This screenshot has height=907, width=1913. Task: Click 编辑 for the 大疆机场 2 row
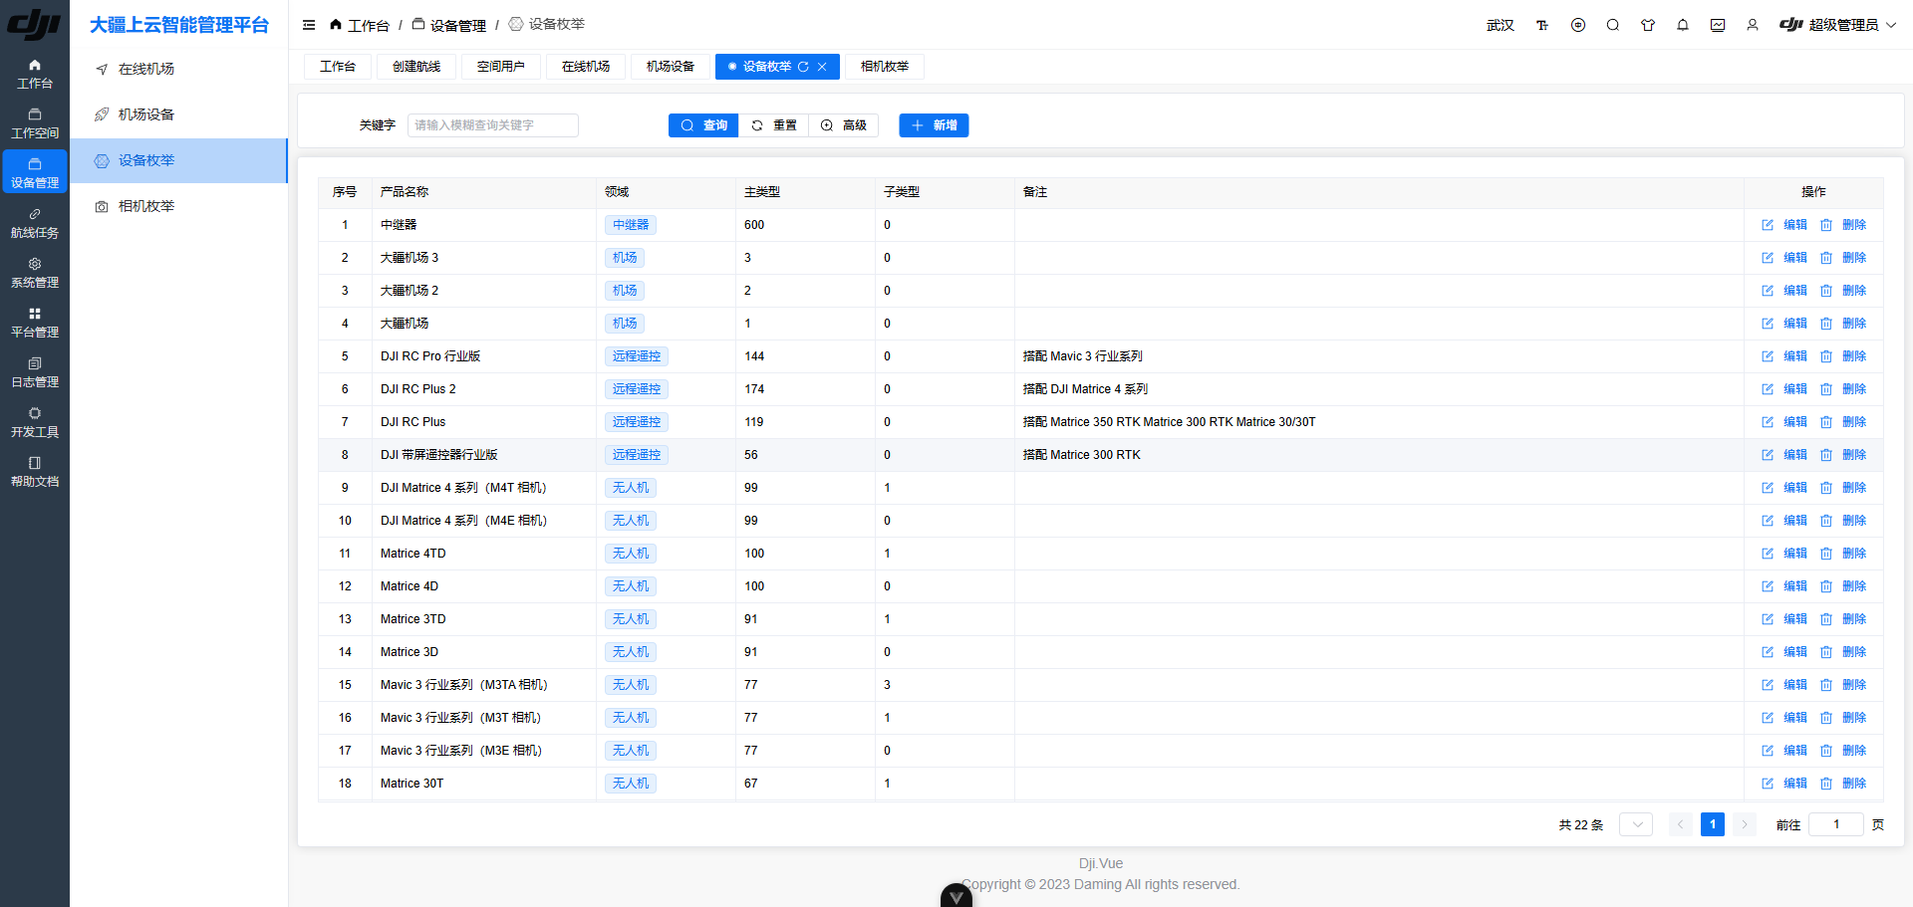click(1795, 291)
